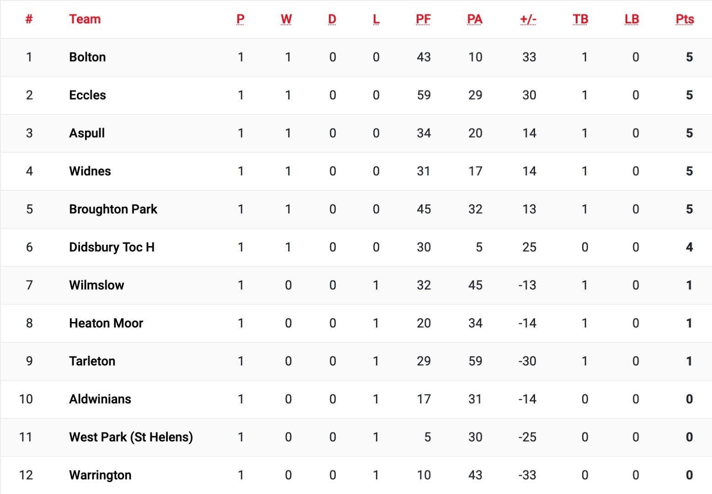Click the Team column header

85,19
